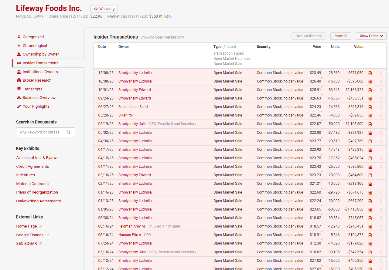The width and height of the screenshot is (389, 270).
Task: Open filing document for 07/24/24 transaction
Action: 370,243
